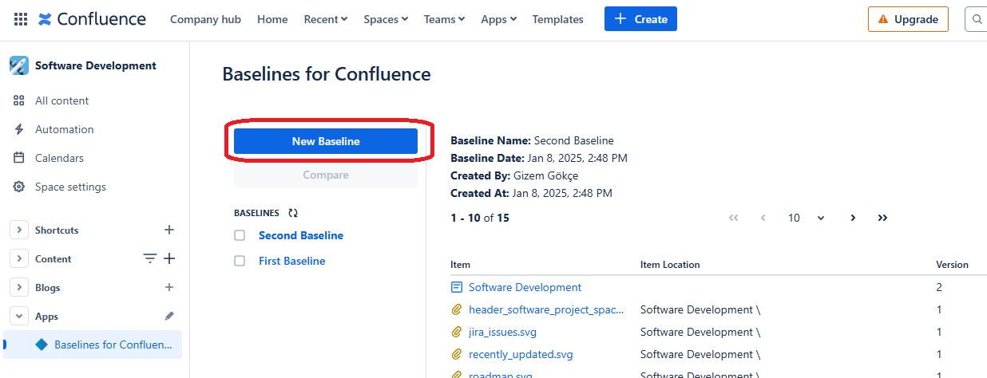Screen dimensions: 987x378
Task: Expand the Content section
Action: tap(18, 258)
